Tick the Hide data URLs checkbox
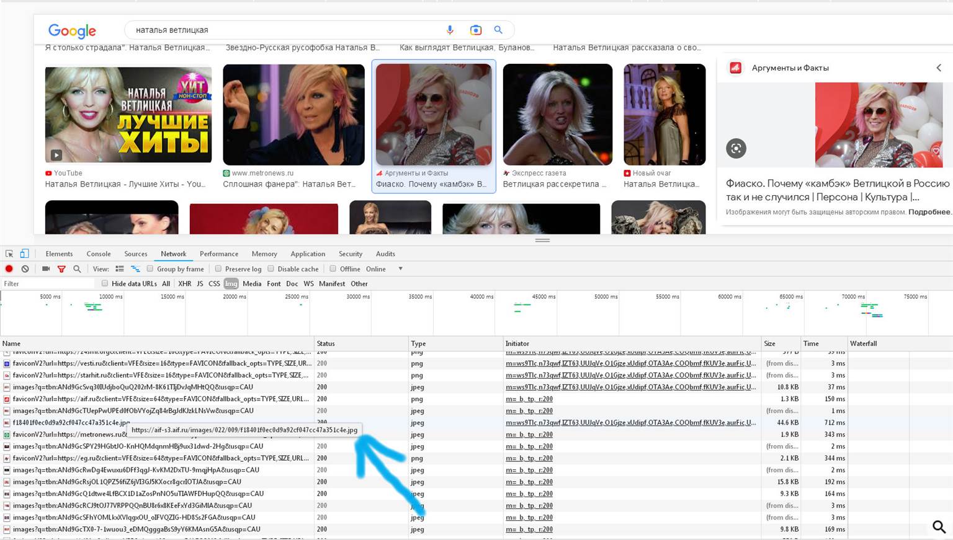 105,283
